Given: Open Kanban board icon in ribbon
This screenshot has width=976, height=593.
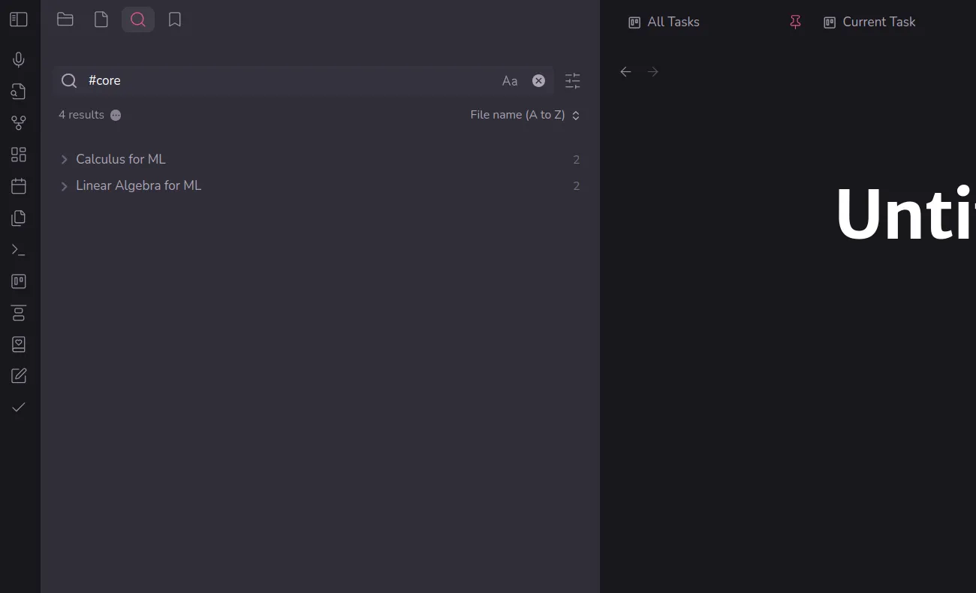Looking at the screenshot, I should click(x=19, y=281).
